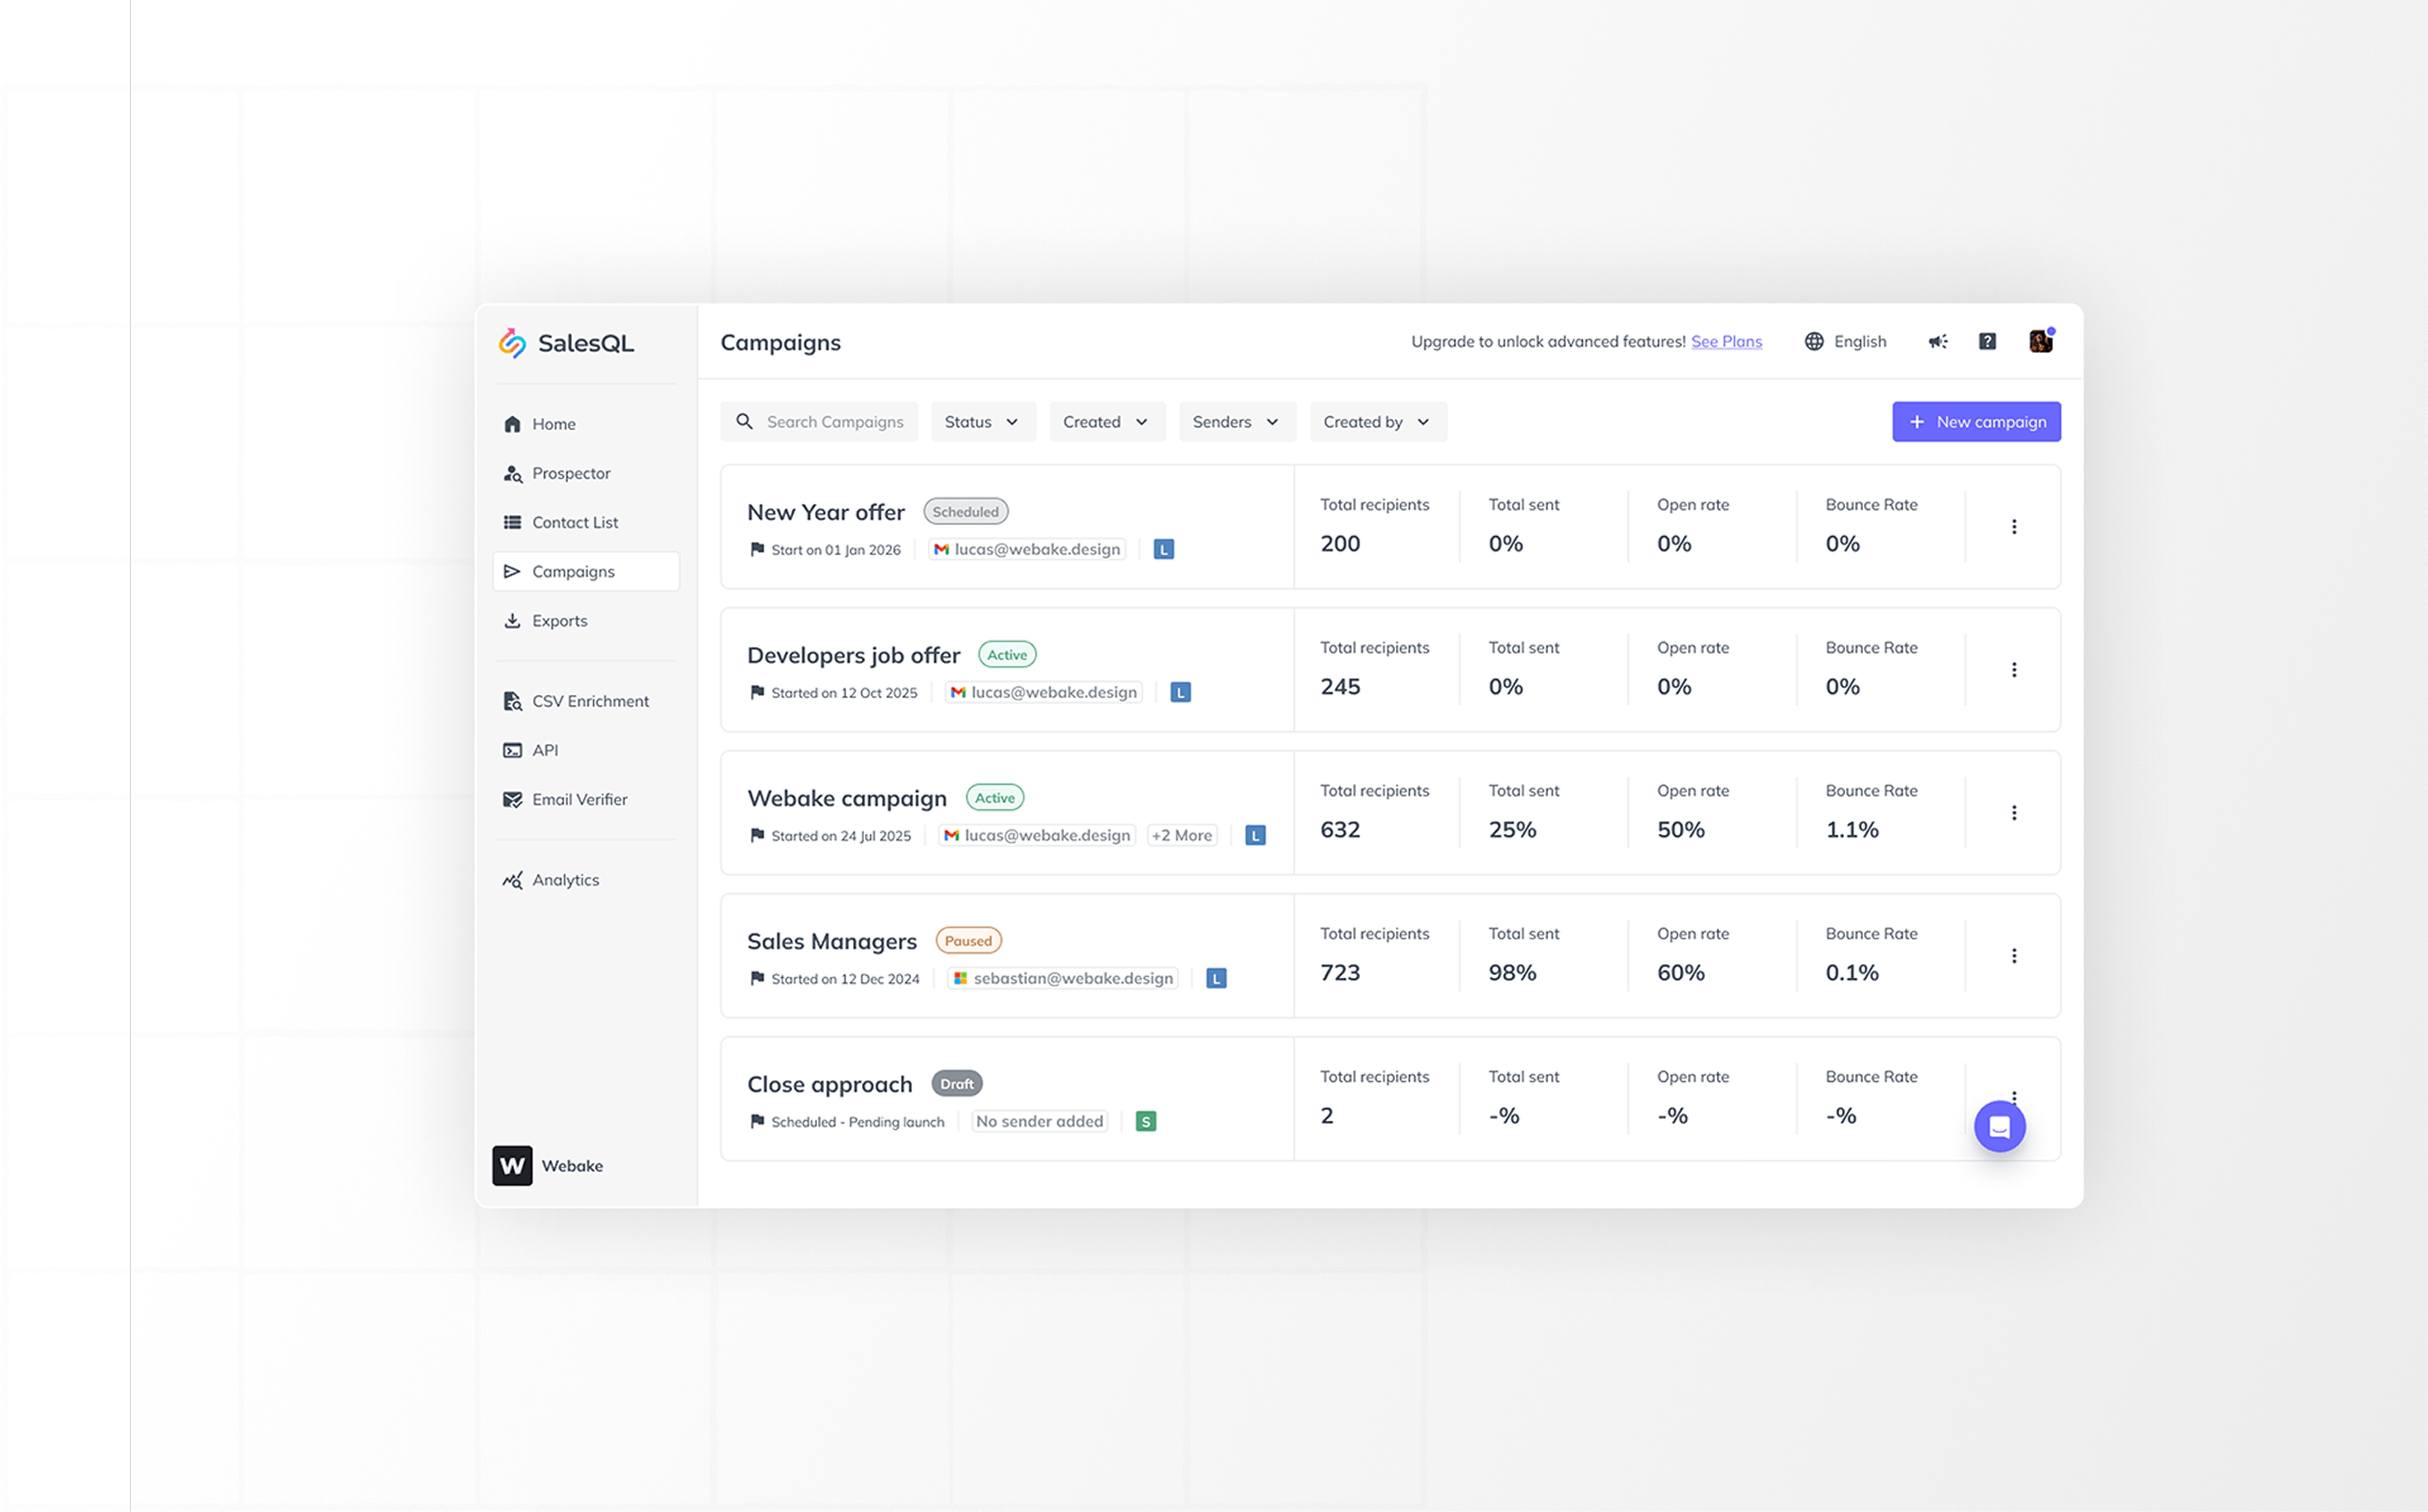Click the L avatar on Developers job offer
This screenshot has height=1512, width=2428.
coord(1181,693)
